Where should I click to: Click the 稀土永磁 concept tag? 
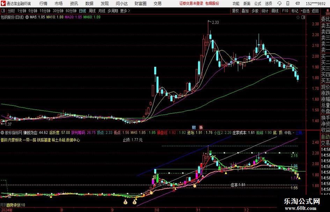pos(58,140)
